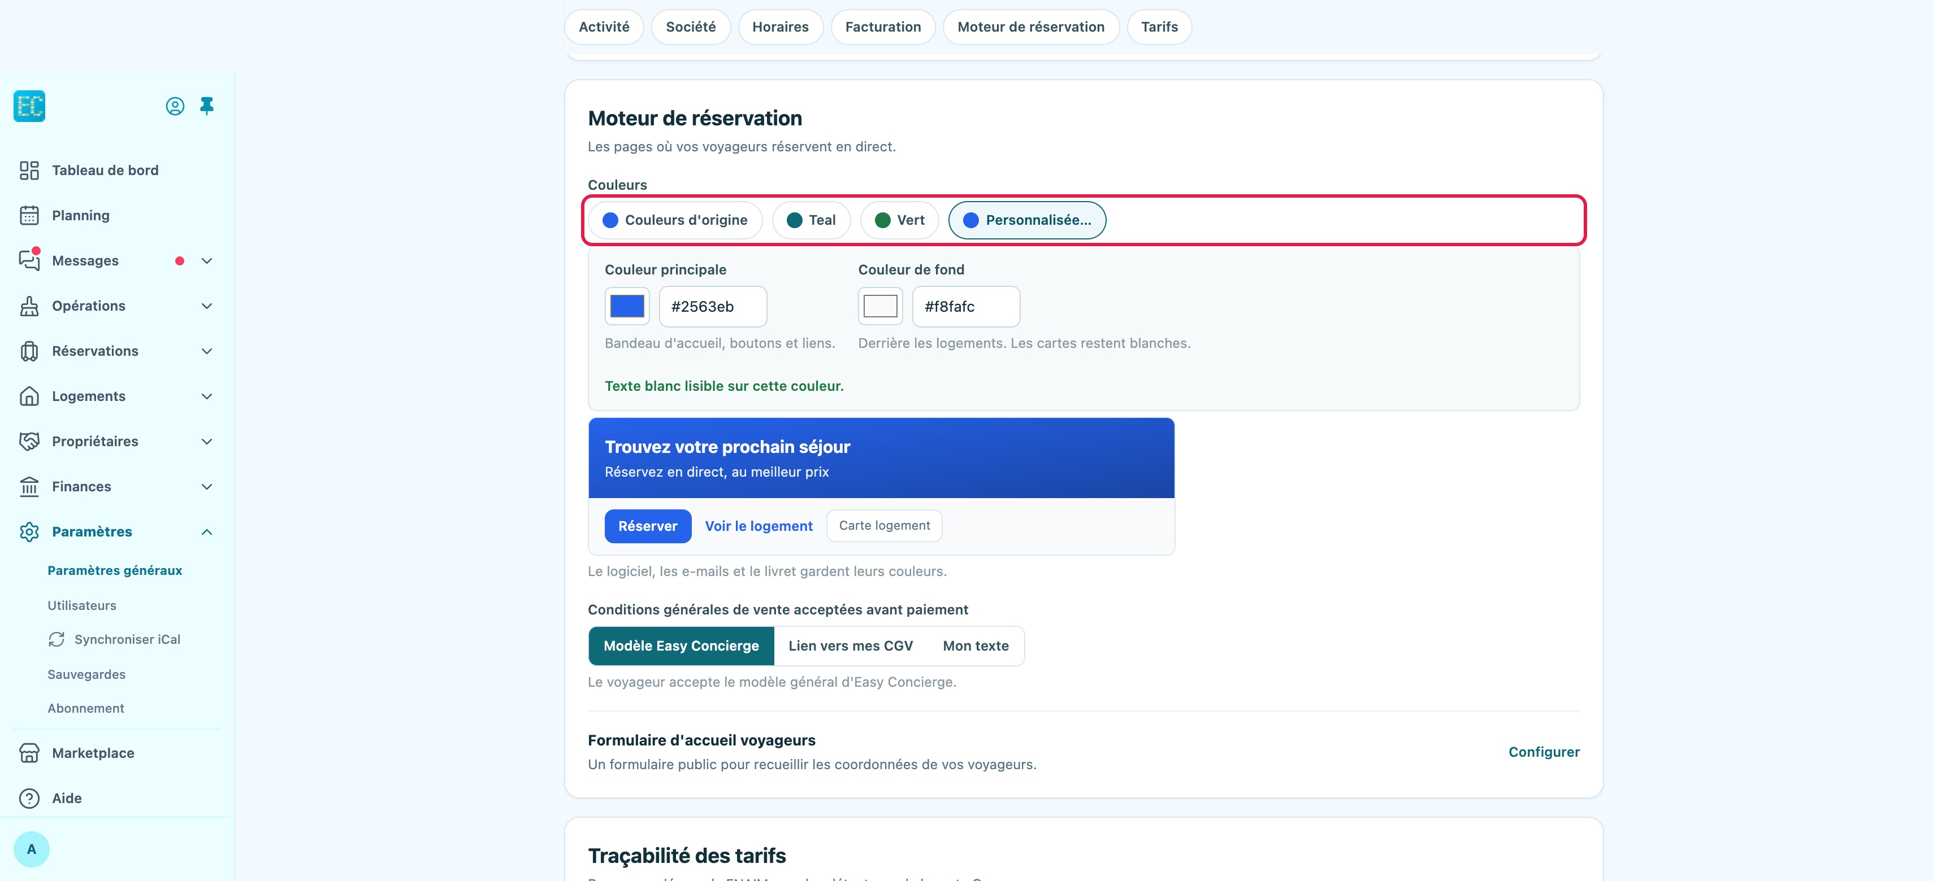Open the Tarifs tab
Image resolution: width=1933 pixels, height=881 pixels.
[x=1159, y=27]
